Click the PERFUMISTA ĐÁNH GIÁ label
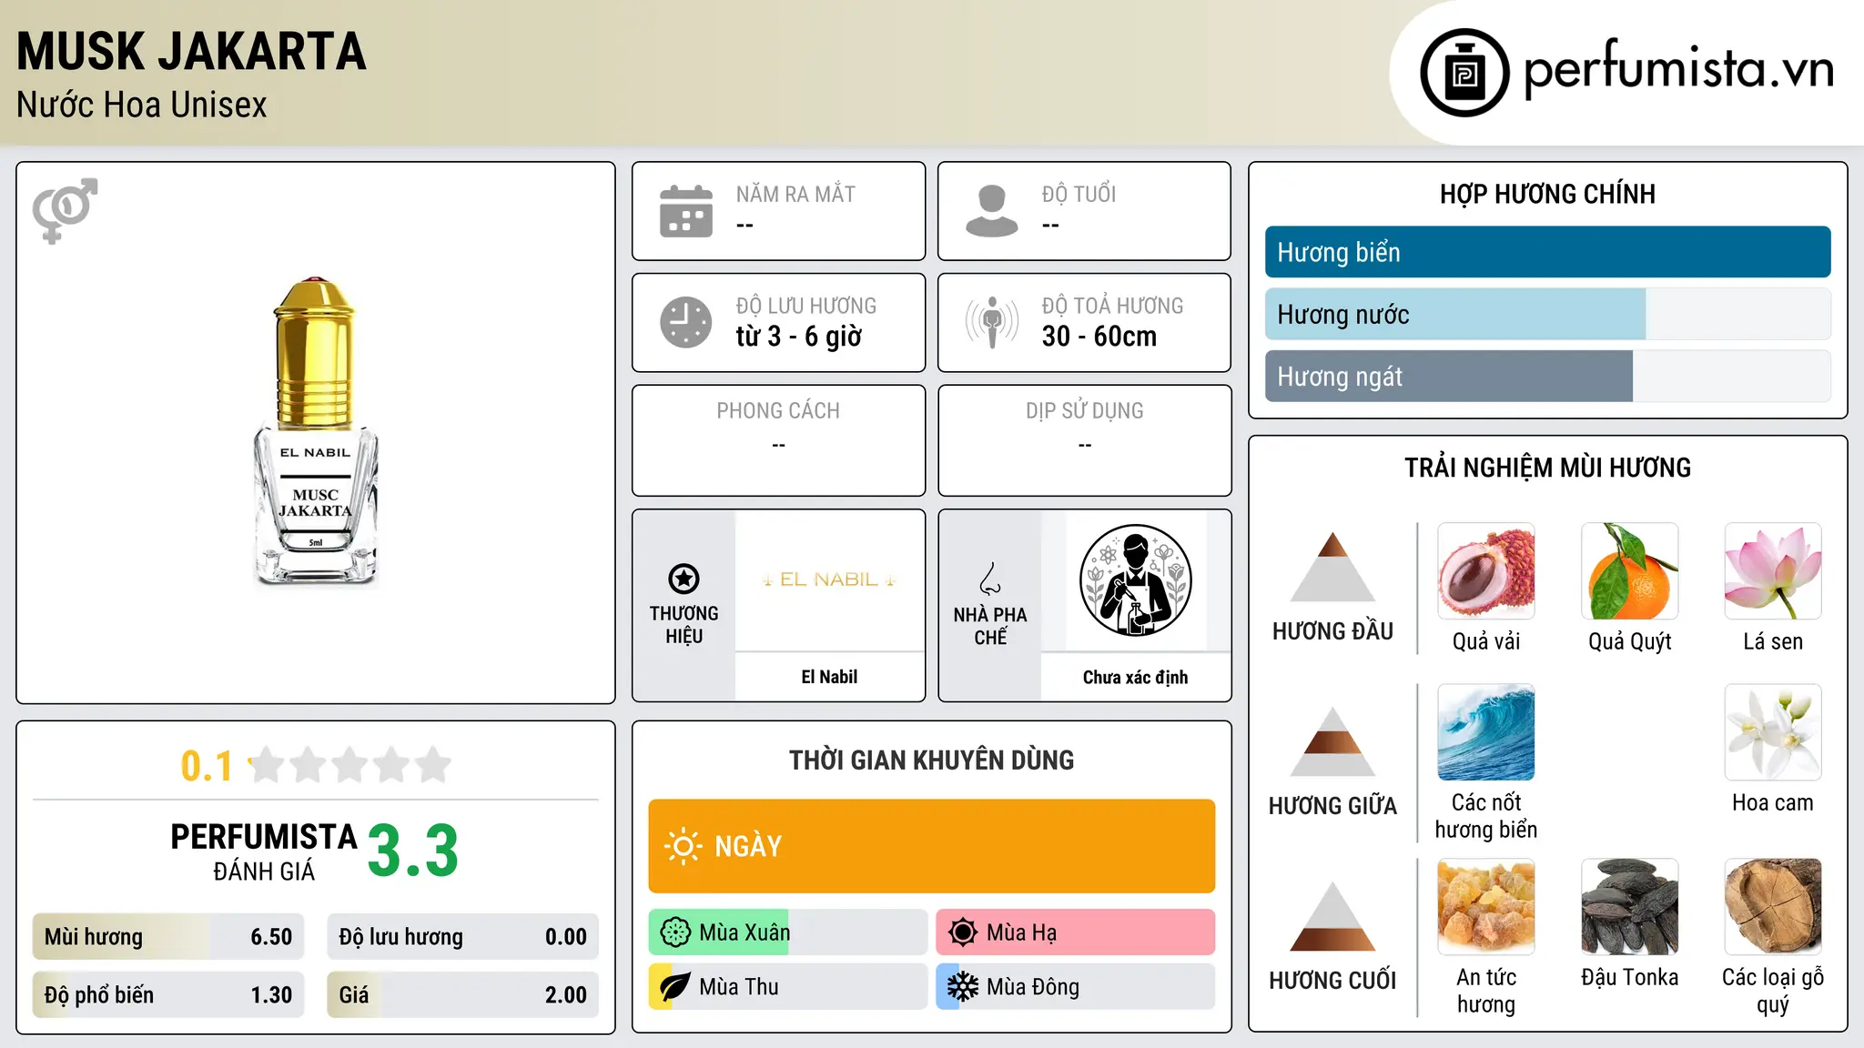 (264, 852)
